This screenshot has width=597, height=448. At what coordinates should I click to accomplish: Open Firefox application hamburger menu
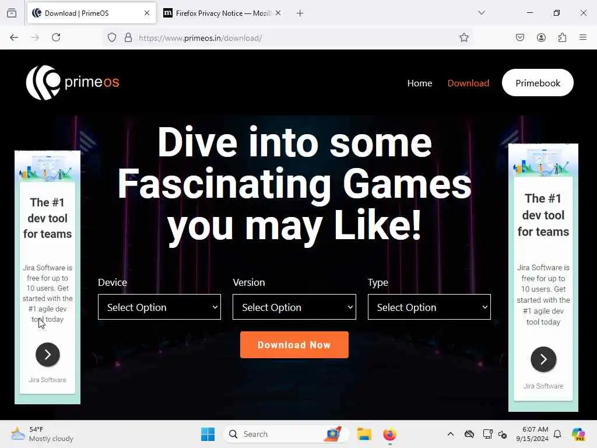click(583, 37)
